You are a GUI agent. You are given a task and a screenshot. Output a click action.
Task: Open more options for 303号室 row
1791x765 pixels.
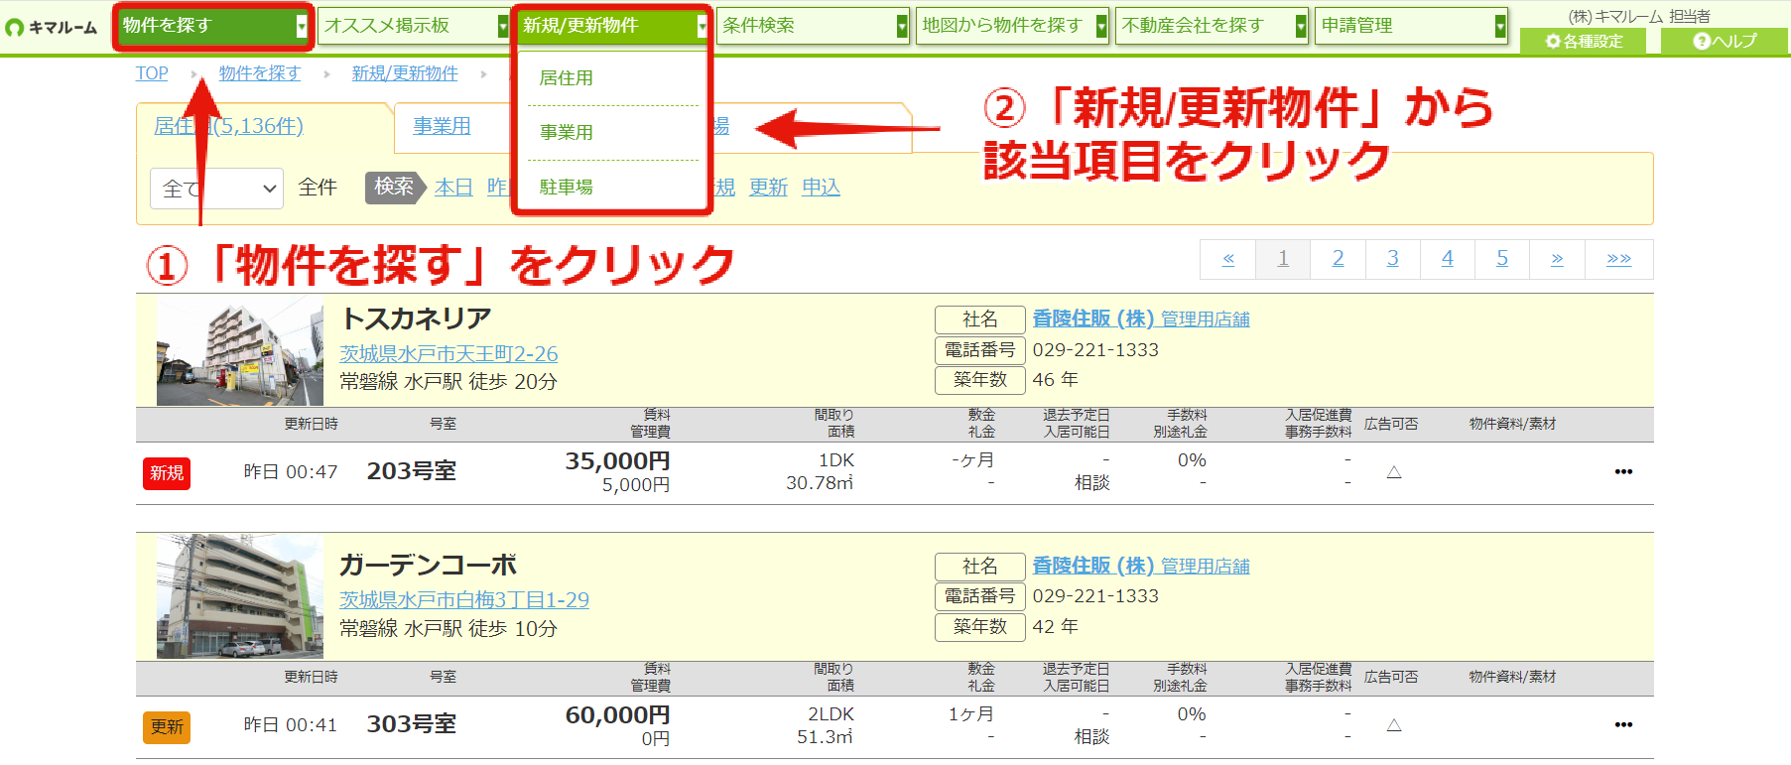[x=1623, y=724]
